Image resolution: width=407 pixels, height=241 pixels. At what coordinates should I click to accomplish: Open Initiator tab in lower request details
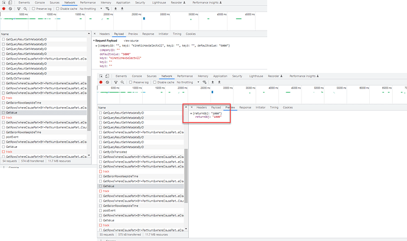pos(260,107)
